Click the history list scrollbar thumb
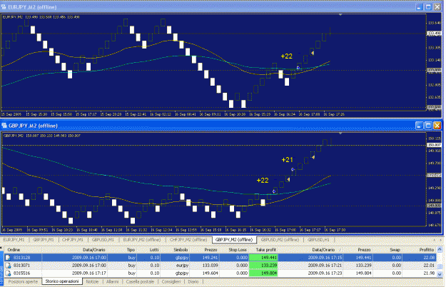 pyautogui.click(x=440, y=267)
